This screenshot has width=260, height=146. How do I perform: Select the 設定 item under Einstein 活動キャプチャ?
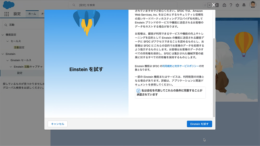click(x=20, y=73)
